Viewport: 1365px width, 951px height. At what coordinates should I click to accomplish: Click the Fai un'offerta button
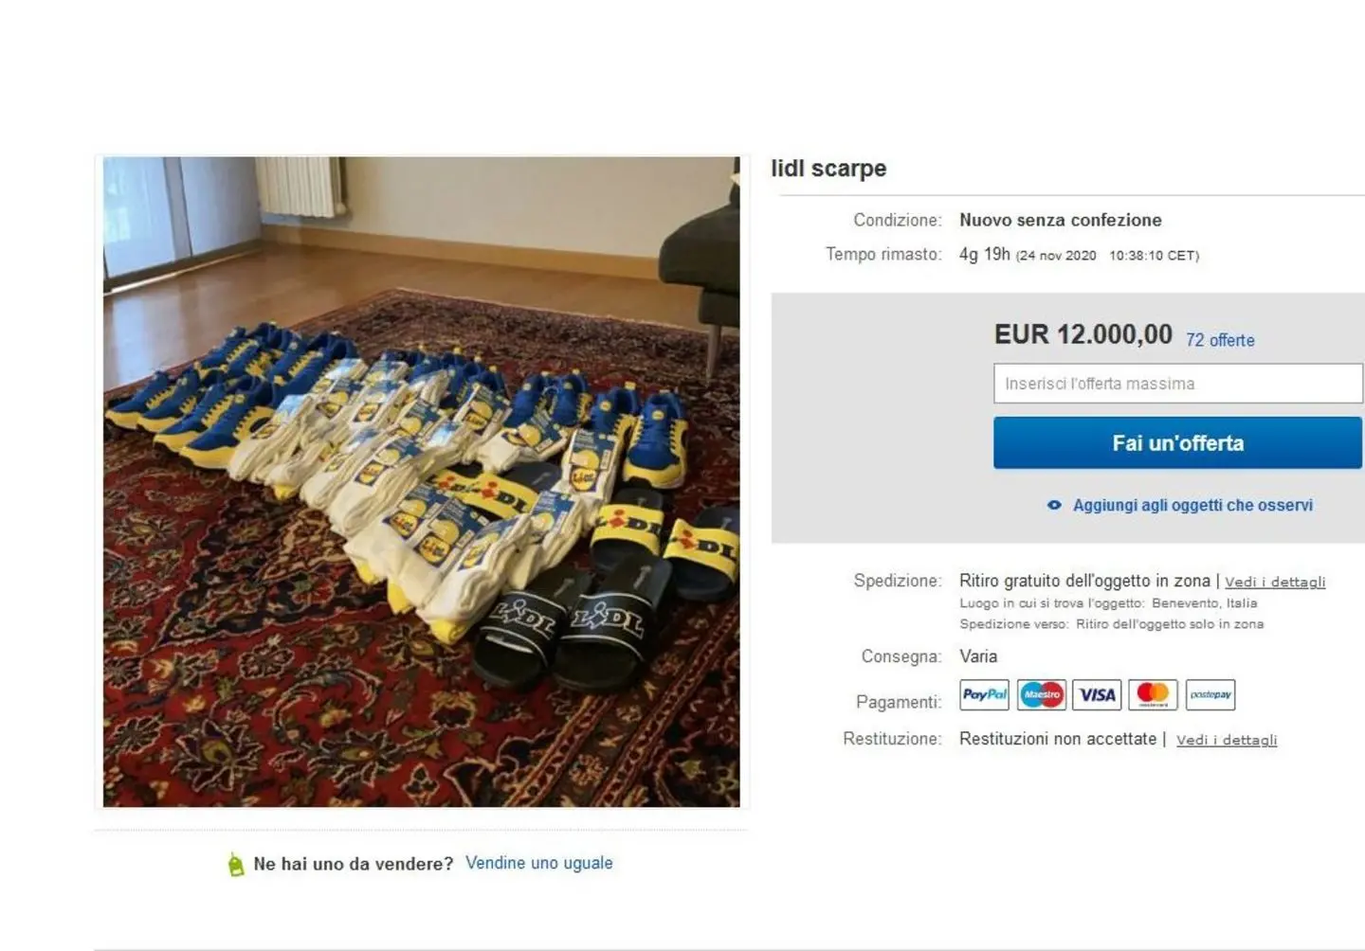tap(1177, 443)
